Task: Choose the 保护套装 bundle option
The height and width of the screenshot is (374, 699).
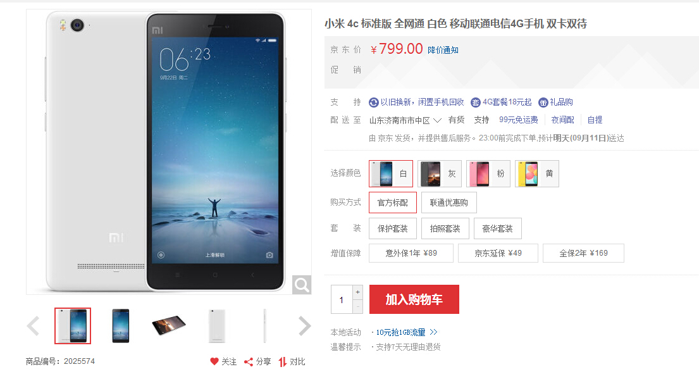Action: tap(393, 228)
